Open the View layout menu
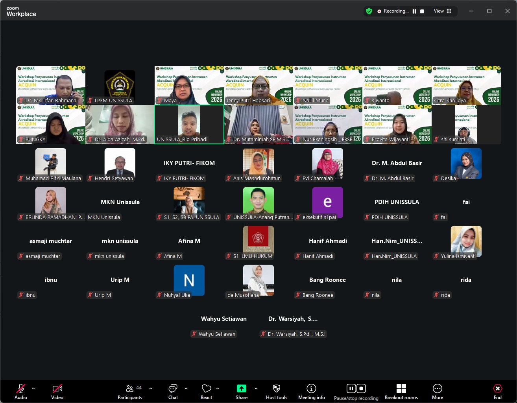 [443, 11]
